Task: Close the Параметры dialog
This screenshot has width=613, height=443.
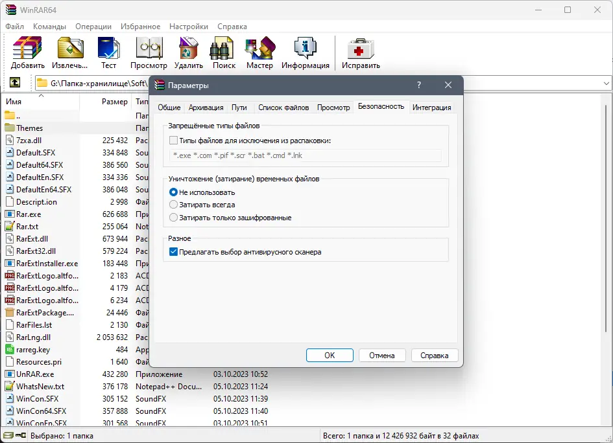Action: [448, 85]
